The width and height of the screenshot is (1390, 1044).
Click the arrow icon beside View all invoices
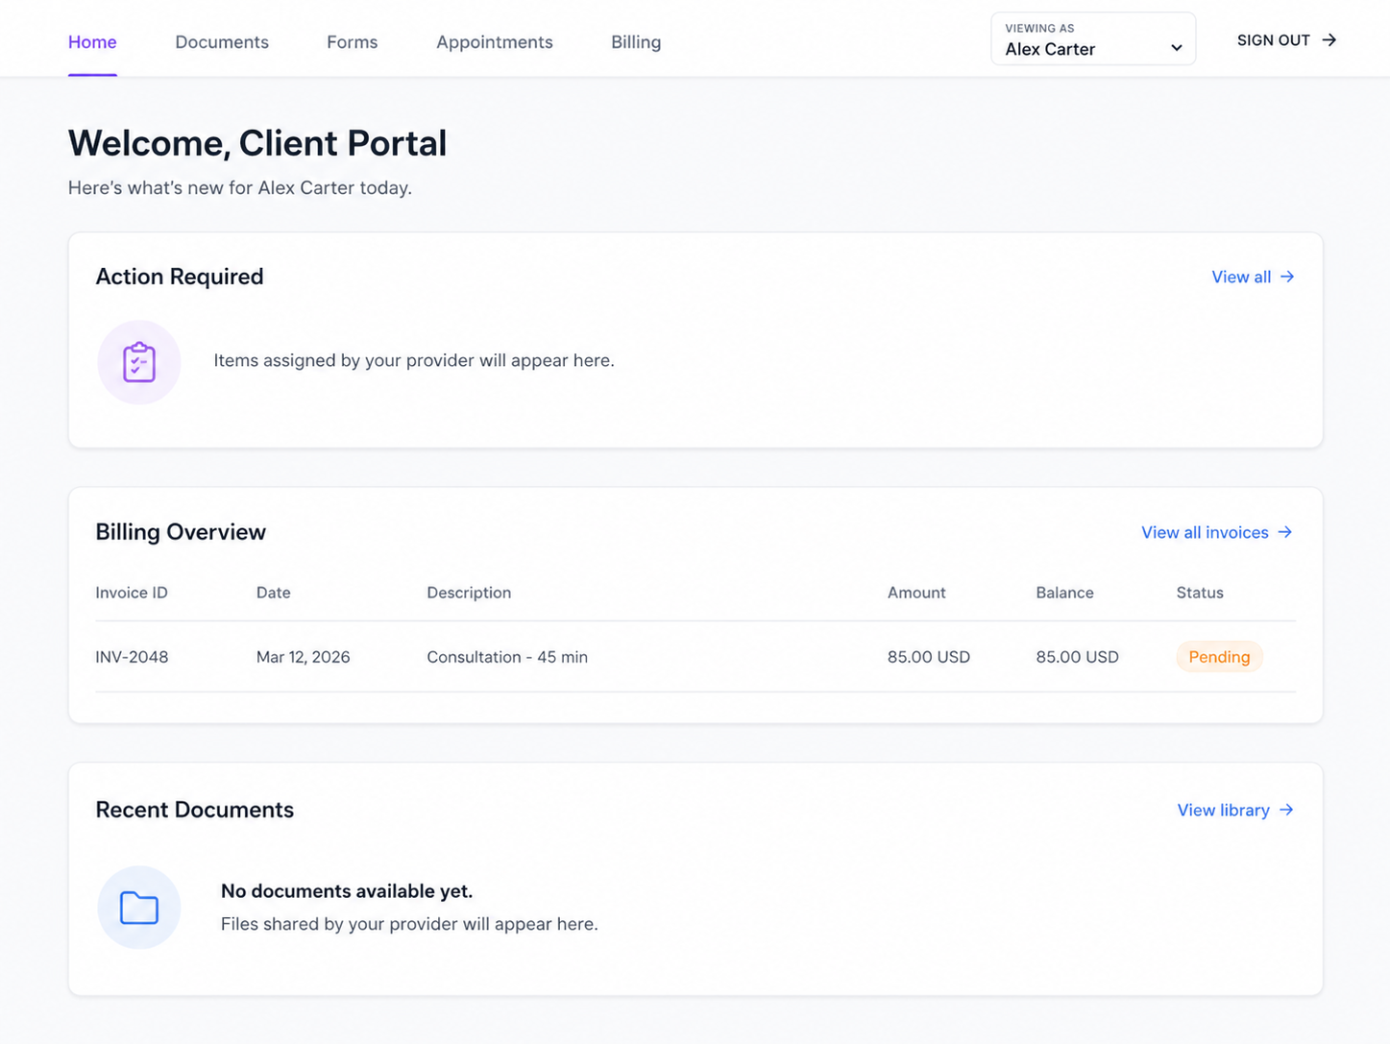pyautogui.click(x=1285, y=532)
